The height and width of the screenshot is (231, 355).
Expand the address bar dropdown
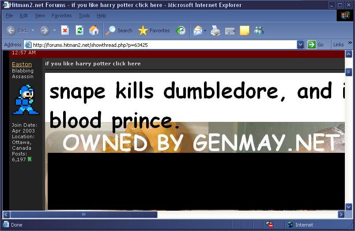pyautogui.click(x=300, y=45)
